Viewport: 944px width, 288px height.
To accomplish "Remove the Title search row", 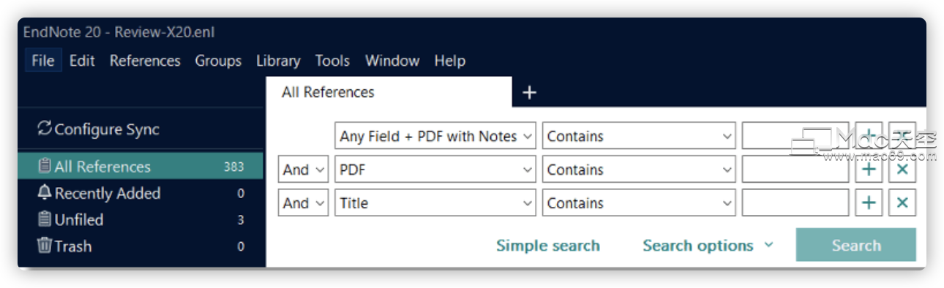I will (902, 203).
